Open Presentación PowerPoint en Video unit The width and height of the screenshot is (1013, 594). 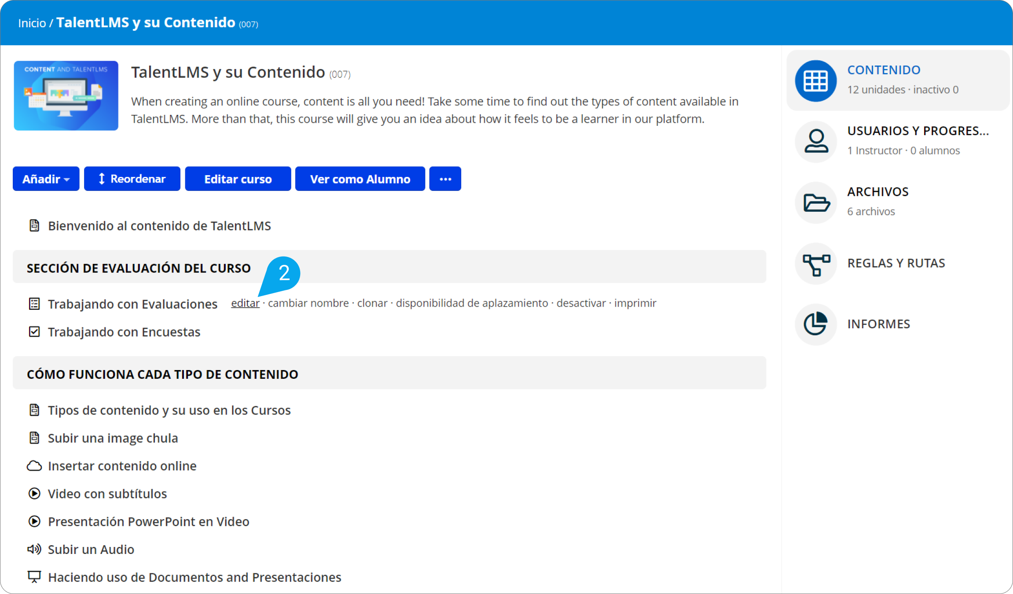click(149, 521)
